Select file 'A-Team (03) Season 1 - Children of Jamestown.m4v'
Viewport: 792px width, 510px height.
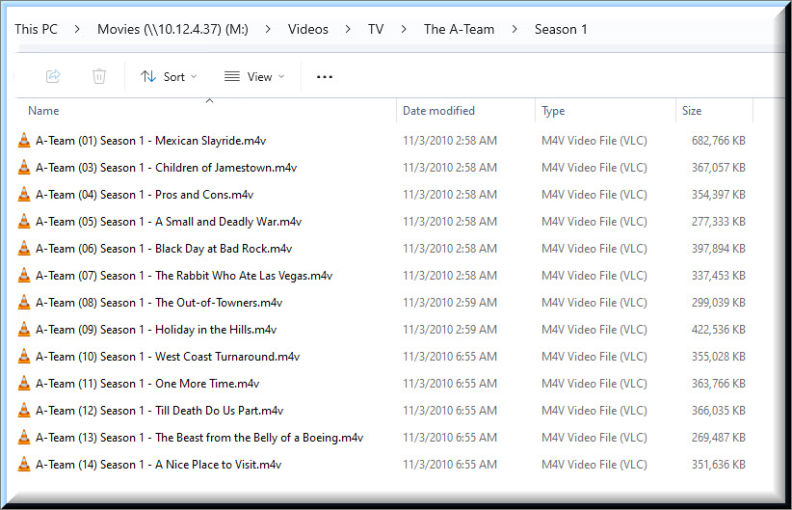(x=166, y=168)
